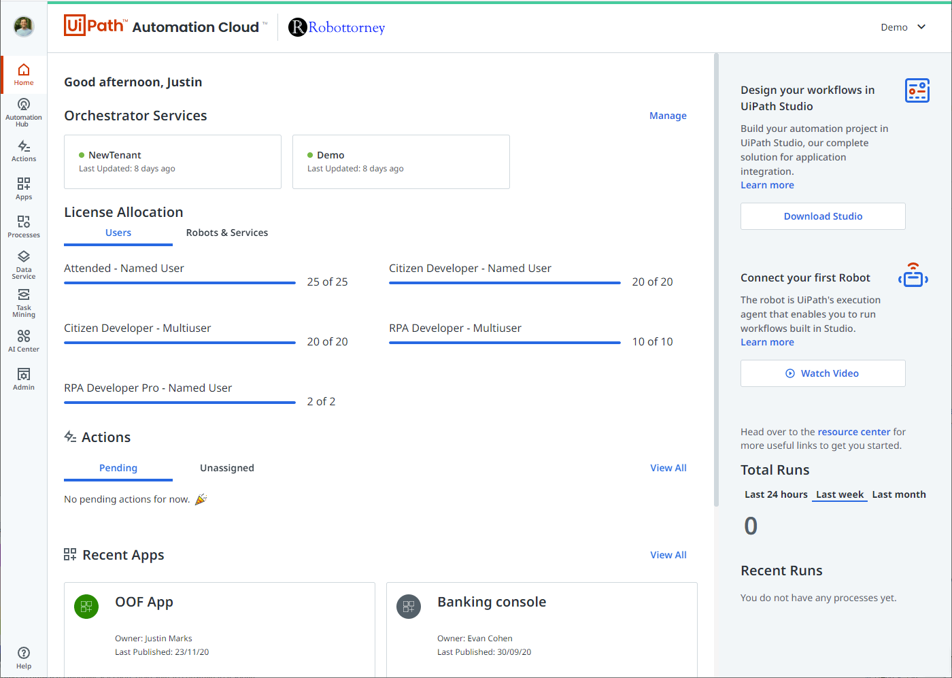Click the Robottorney logo
The width and height of the screenshot is (952, 678).
click(x=337, y=27)
